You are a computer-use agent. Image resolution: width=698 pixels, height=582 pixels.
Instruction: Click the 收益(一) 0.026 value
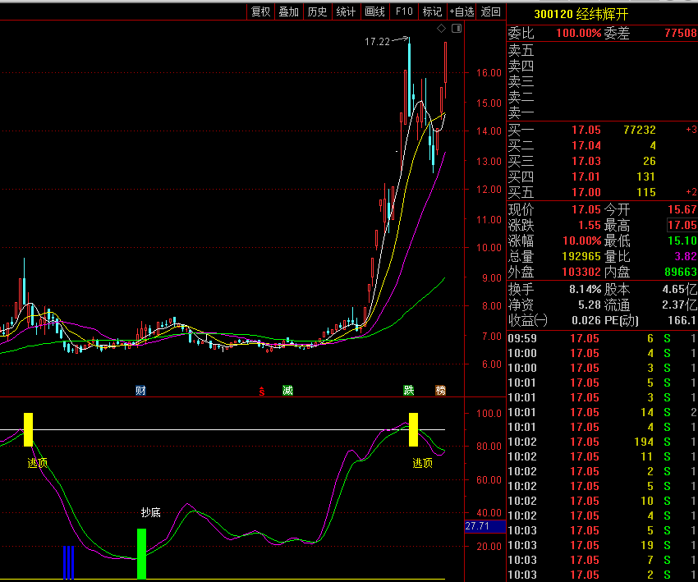pyautogui.click(x=586, y=320)
